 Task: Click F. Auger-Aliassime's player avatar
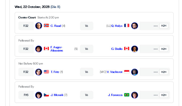(39, 49)
